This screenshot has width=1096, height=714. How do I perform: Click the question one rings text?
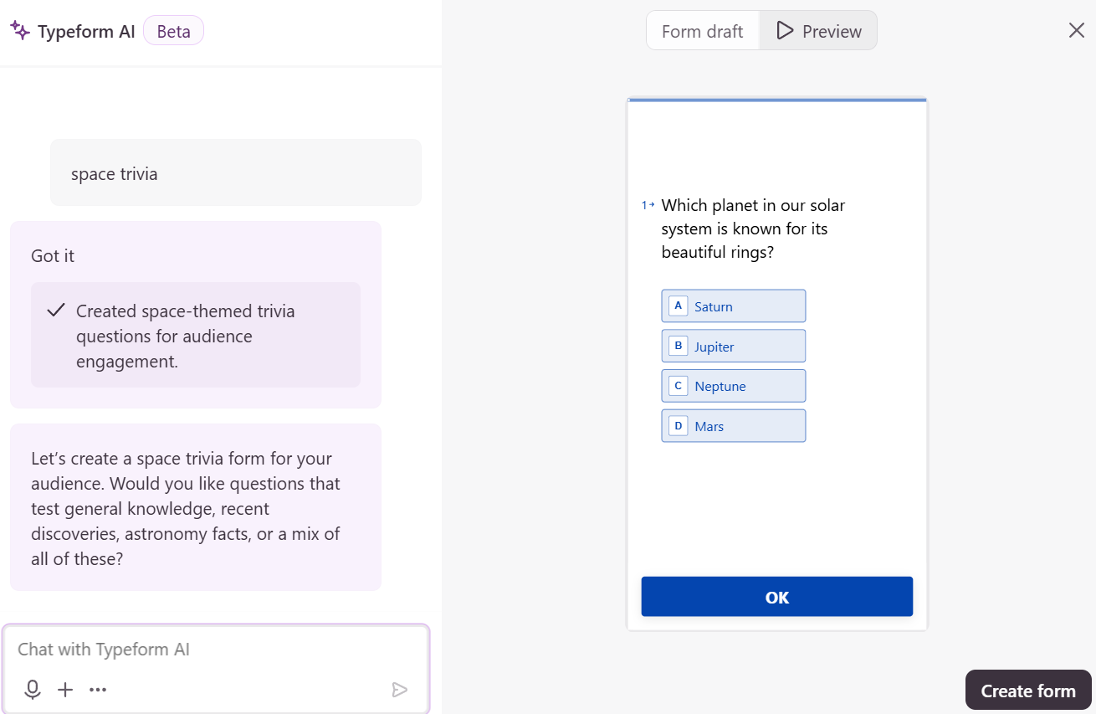pyautogui.click(x=753, y=229)
